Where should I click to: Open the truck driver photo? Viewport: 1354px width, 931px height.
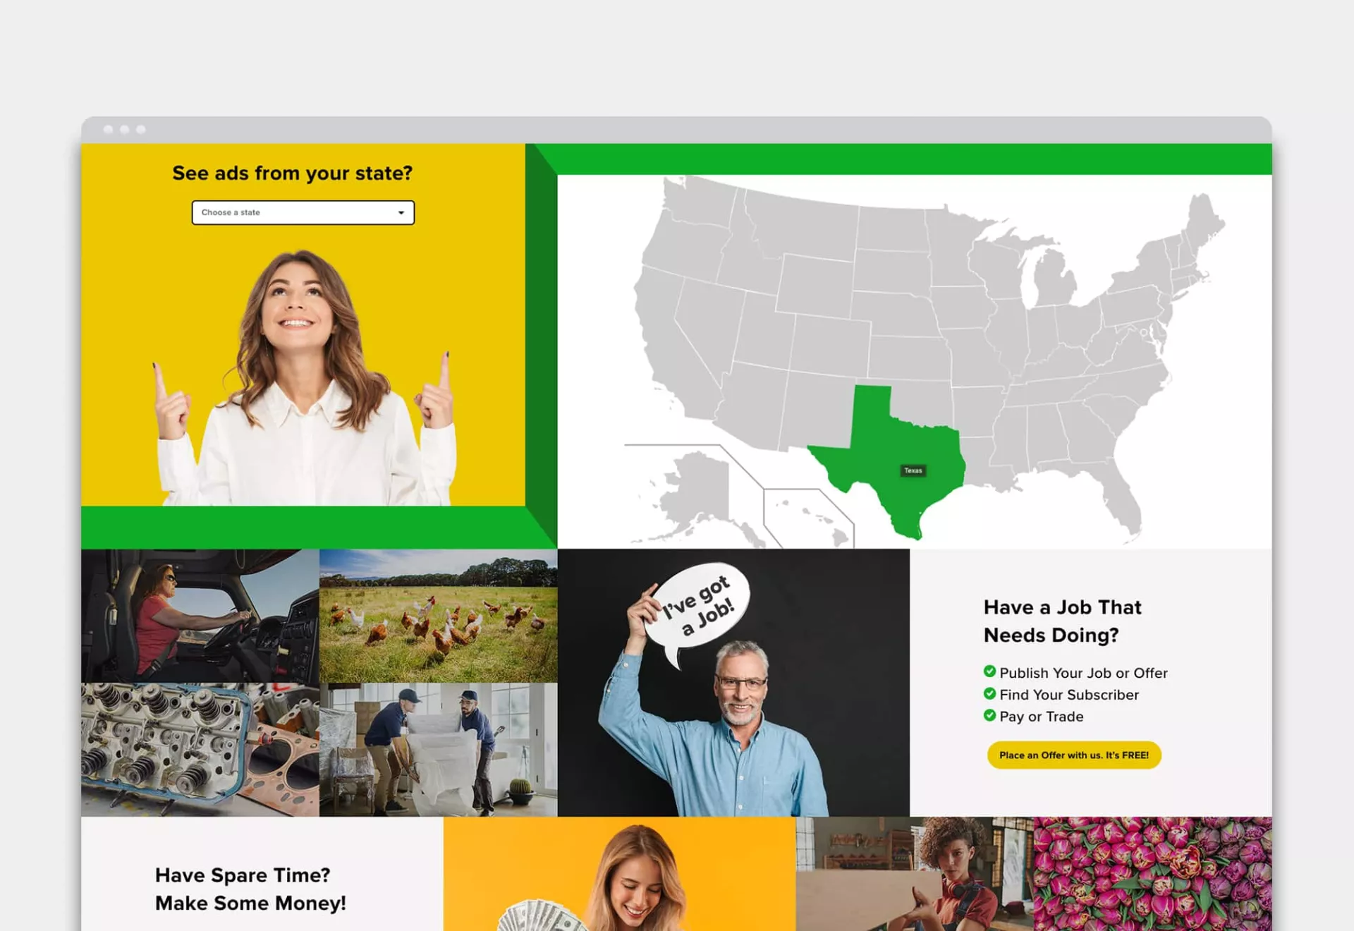tap(200, 615)
